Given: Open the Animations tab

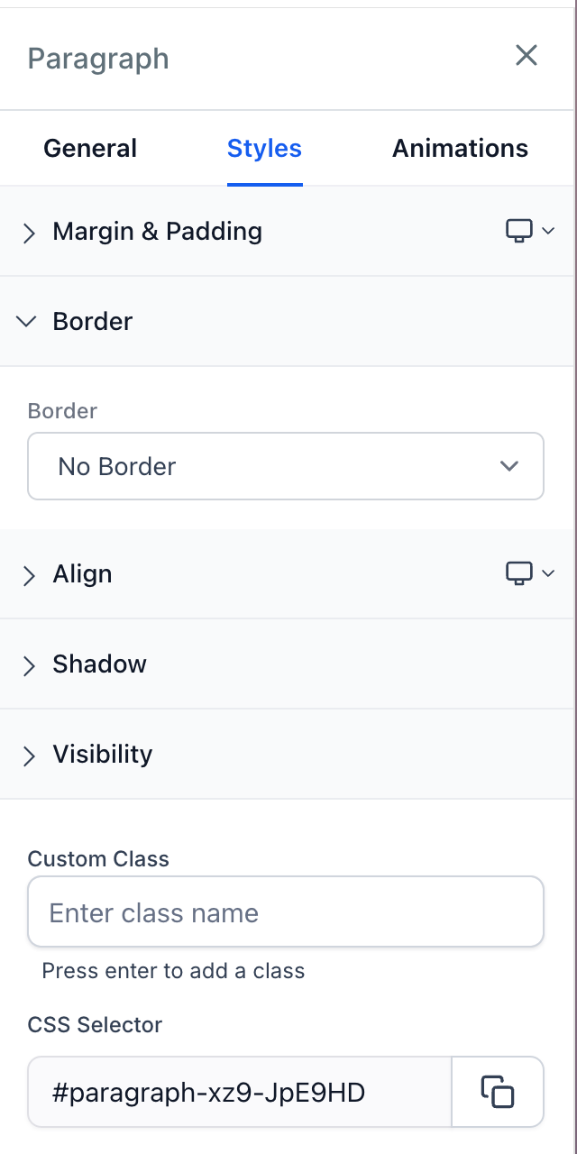Looking at the screenshot, I should [x=460, y=149].
